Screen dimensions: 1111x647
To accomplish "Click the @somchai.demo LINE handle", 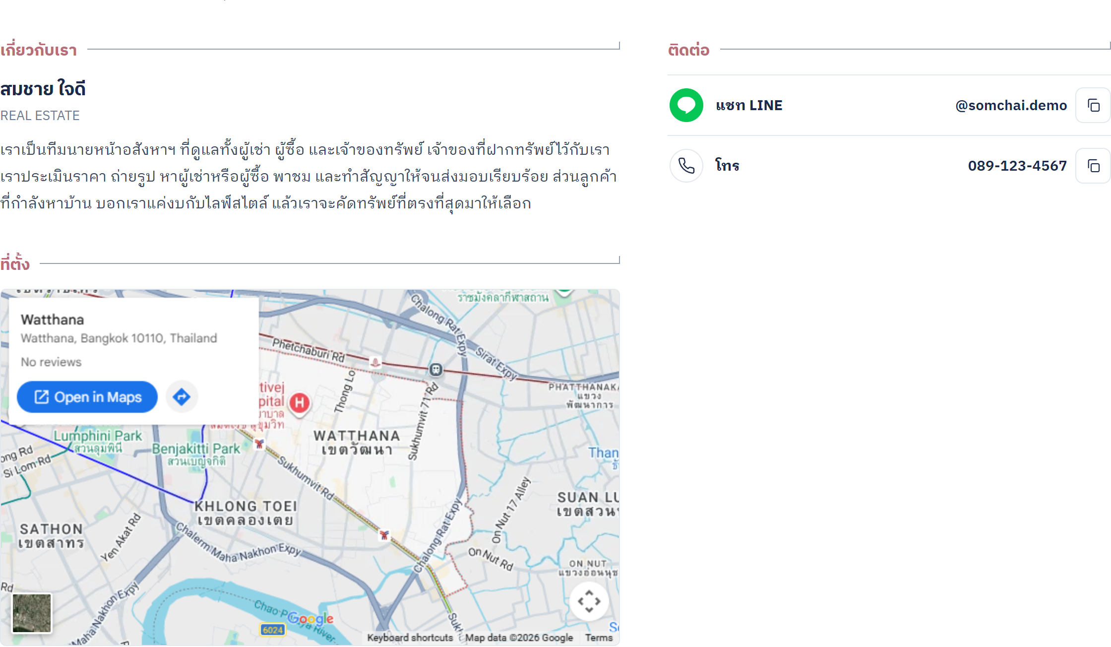I will point(1011,105).
